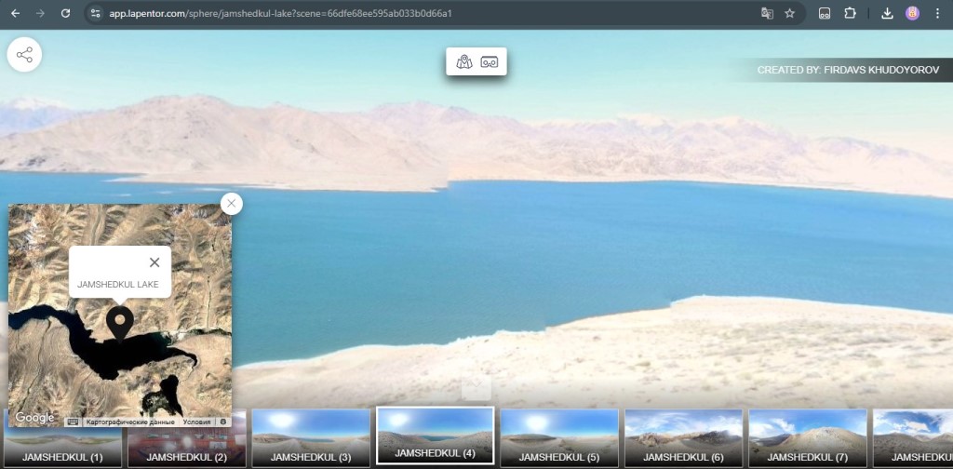Bookmark this page with star icon
Viewport: 953px width, 469px height.
(789, 14)
